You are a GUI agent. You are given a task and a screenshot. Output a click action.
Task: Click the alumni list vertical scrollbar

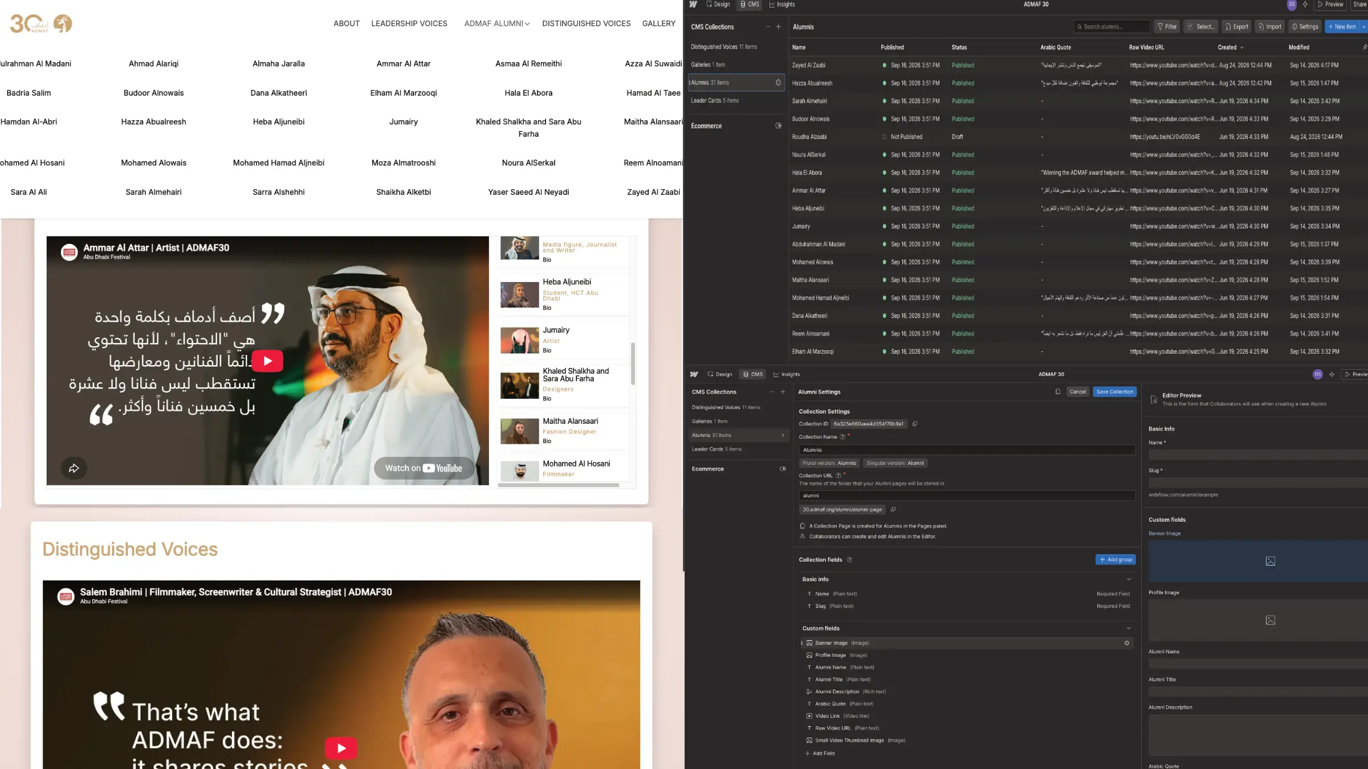click(x=633, y=363)
